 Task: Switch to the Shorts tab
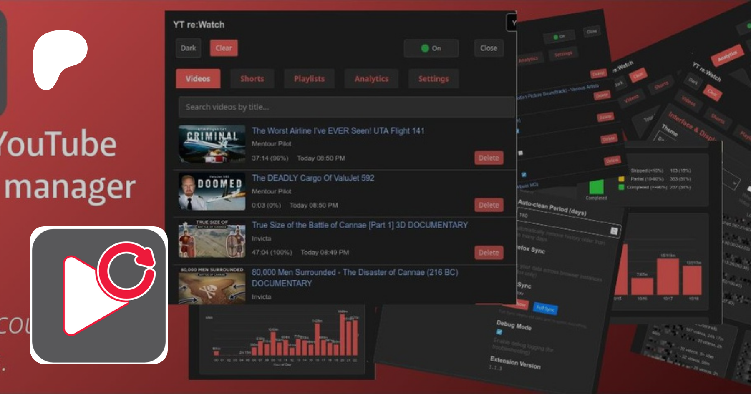(x=252, y=79)
